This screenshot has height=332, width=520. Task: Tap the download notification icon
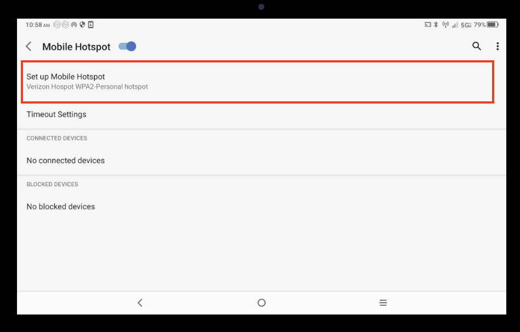(x=91, y=25)
